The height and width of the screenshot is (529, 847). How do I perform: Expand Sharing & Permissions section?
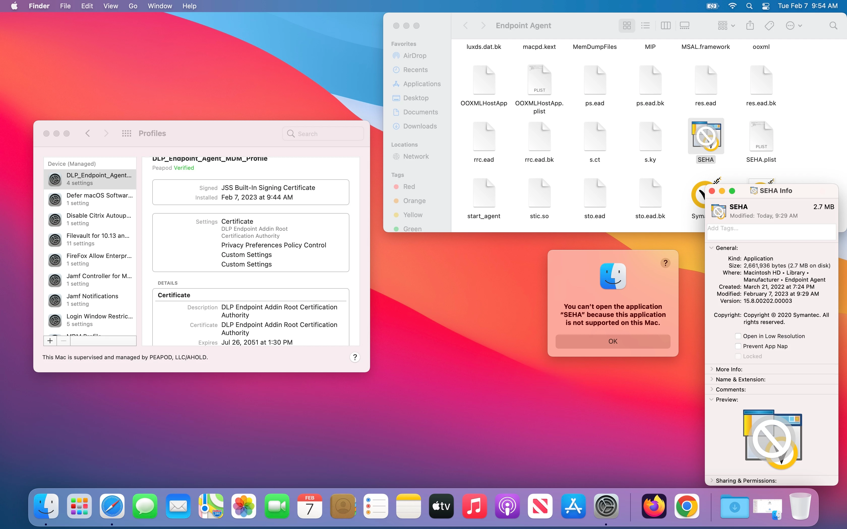click(x=712, y=480)
